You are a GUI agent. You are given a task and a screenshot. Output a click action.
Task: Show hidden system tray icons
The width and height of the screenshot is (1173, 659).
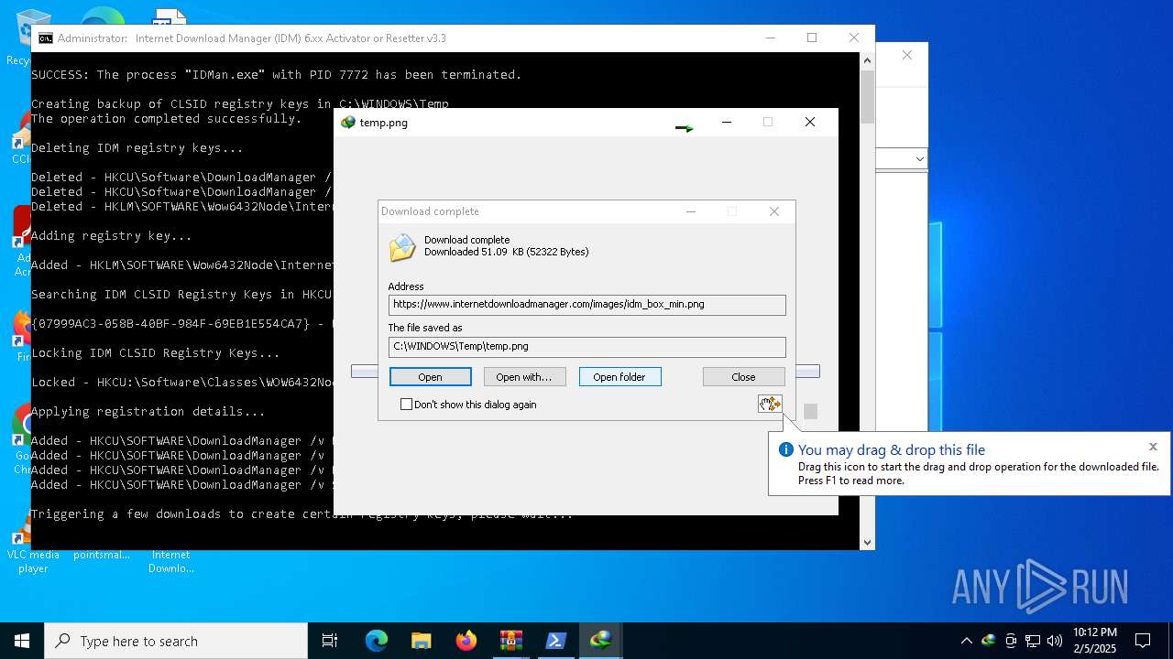click(966, 641)
